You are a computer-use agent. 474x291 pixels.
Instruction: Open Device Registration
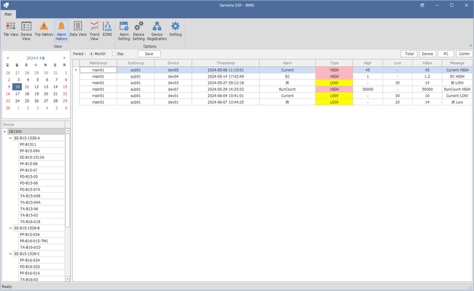[x=157, y=31]
